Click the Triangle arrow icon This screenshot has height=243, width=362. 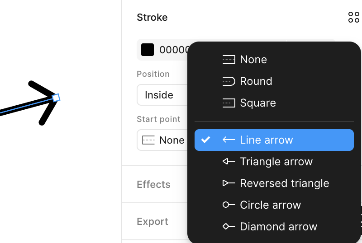(x=229, y=162)
